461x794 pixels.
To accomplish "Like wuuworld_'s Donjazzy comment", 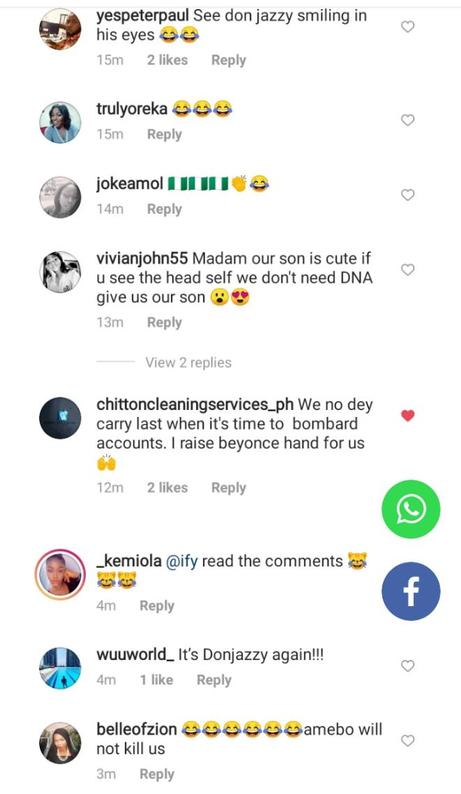I will tap(408, 666).
